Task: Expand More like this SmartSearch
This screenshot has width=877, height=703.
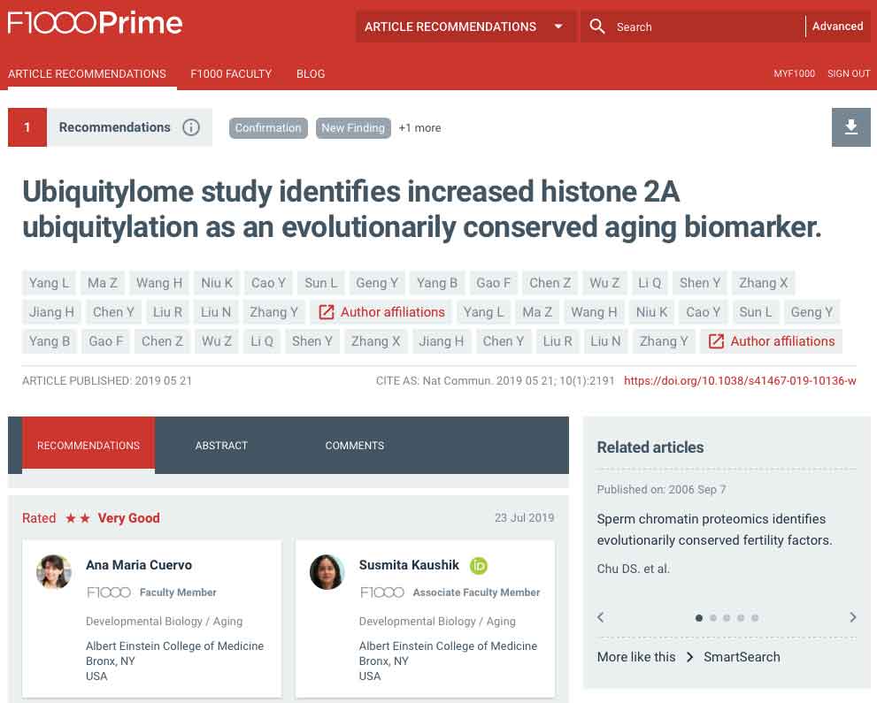Action: click(x=689, y=657)
